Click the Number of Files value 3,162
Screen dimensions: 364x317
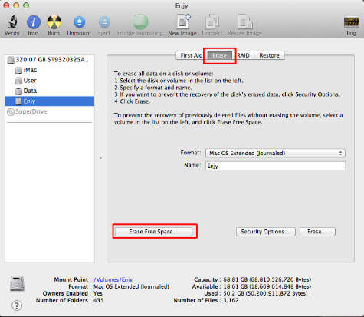231,300
